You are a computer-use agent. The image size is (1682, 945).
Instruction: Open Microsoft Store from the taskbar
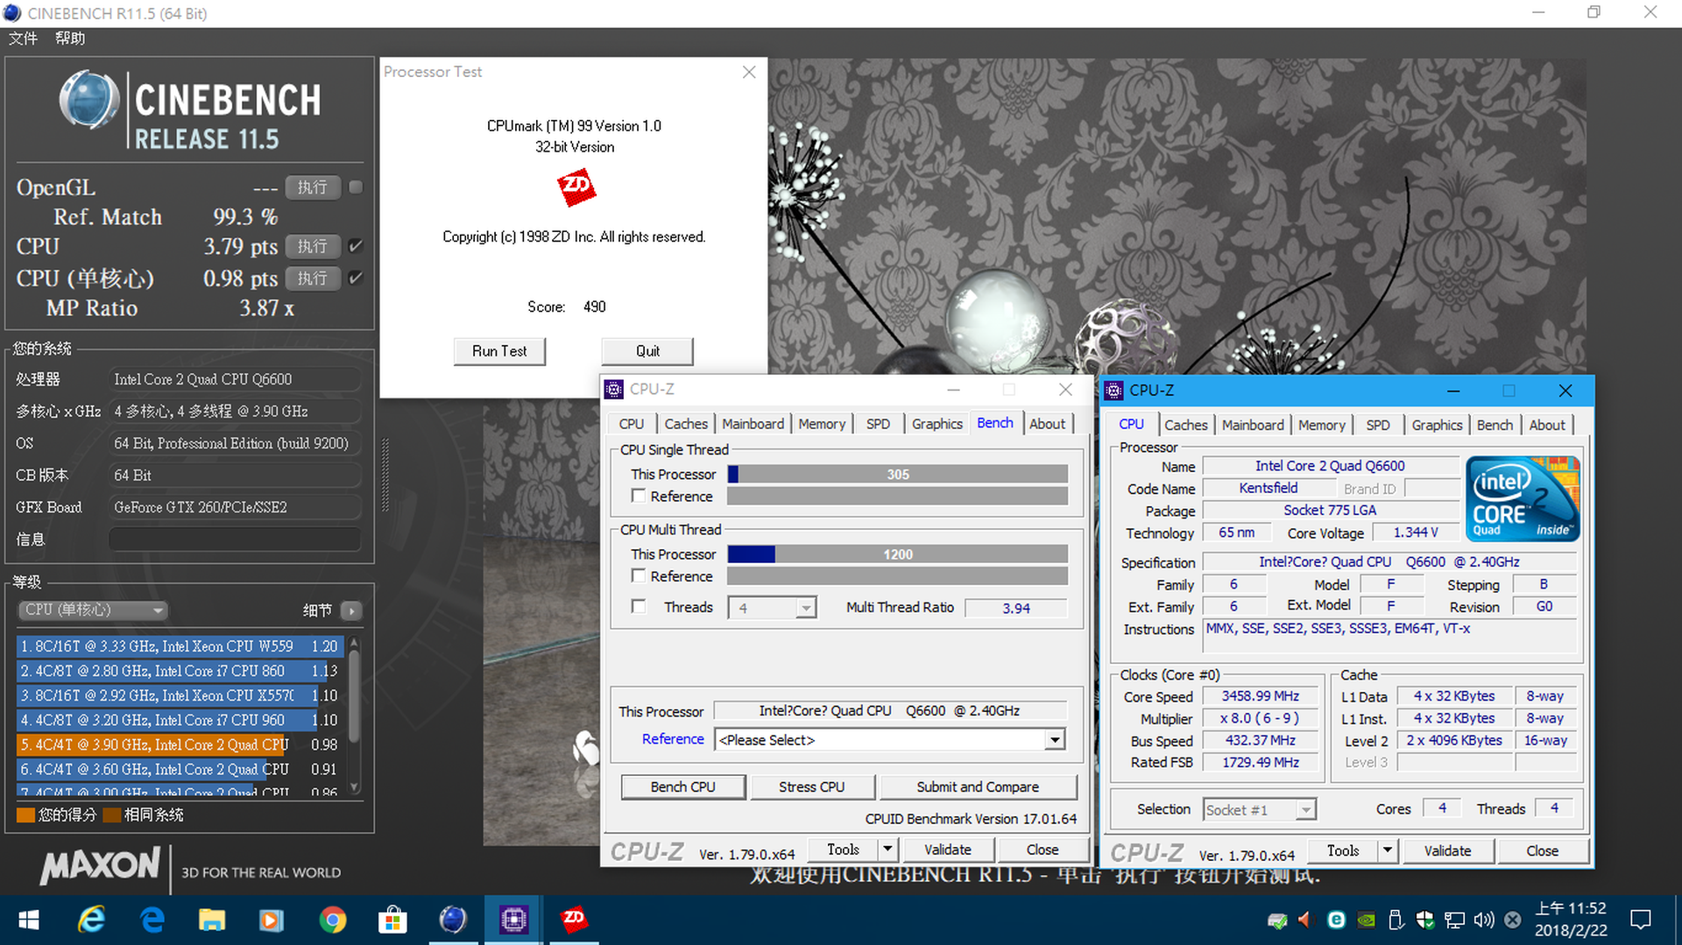[x=392, y=920]
